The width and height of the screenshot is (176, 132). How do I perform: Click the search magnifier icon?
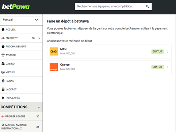point(148,7)
